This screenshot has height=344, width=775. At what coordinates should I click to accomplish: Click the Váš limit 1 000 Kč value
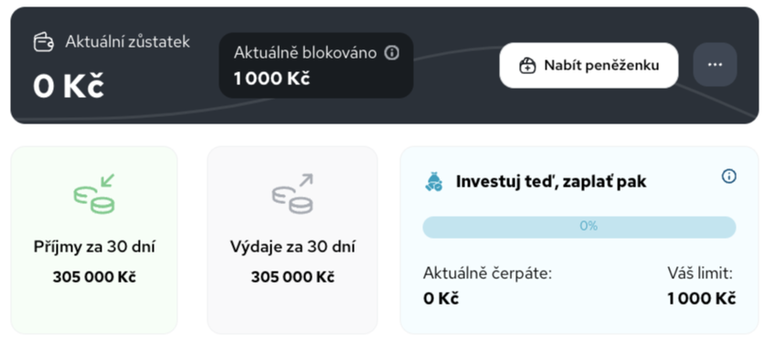coord(701,299)
